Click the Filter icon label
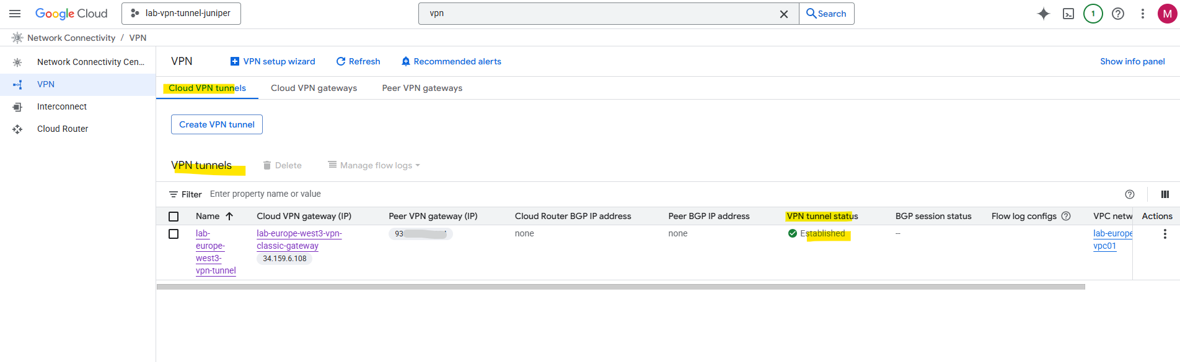 185,194
